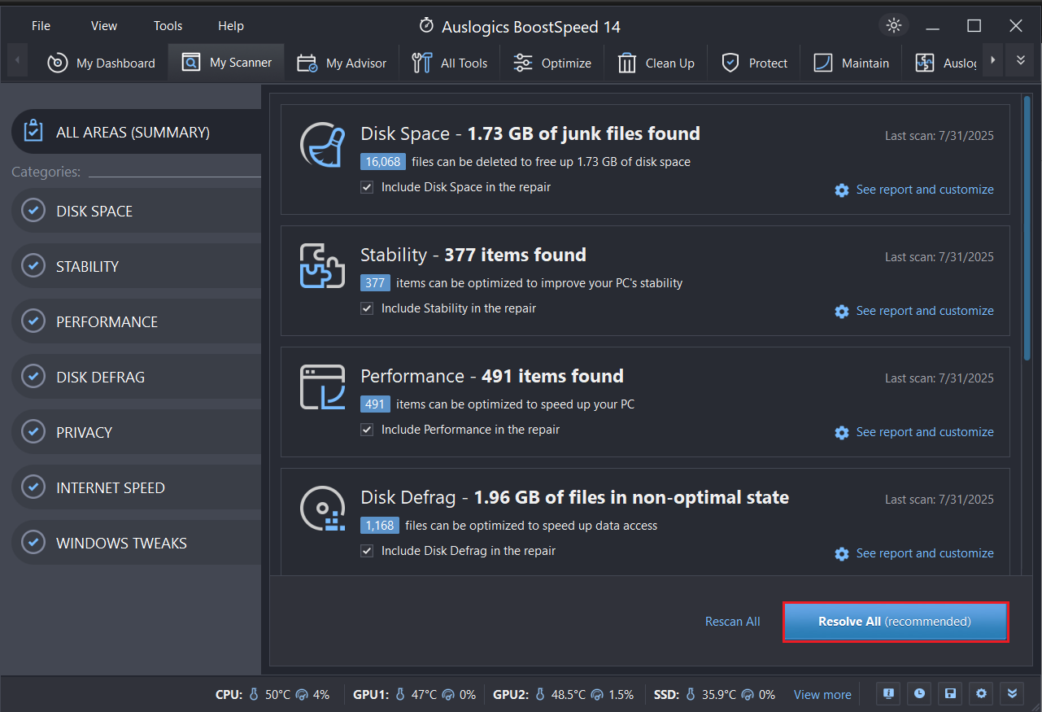Open the My Dashboard section
The width and height of the screenshot is (1042, 712).
(x=101, y=63)
